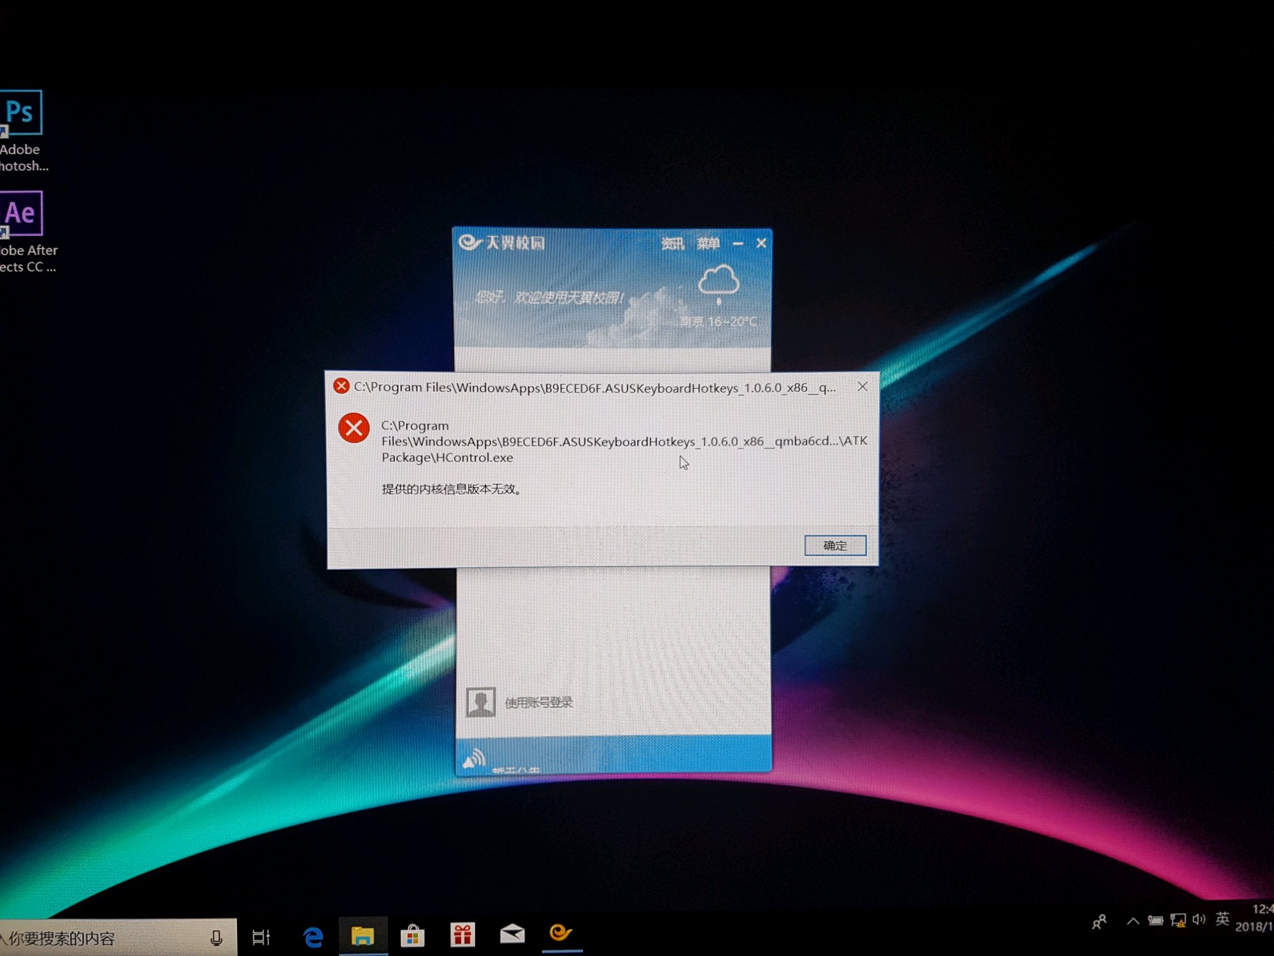Click the 天翼校园 logo in title bar
The width and height of the screenshot is (1274, 956).
click(502, 243)
